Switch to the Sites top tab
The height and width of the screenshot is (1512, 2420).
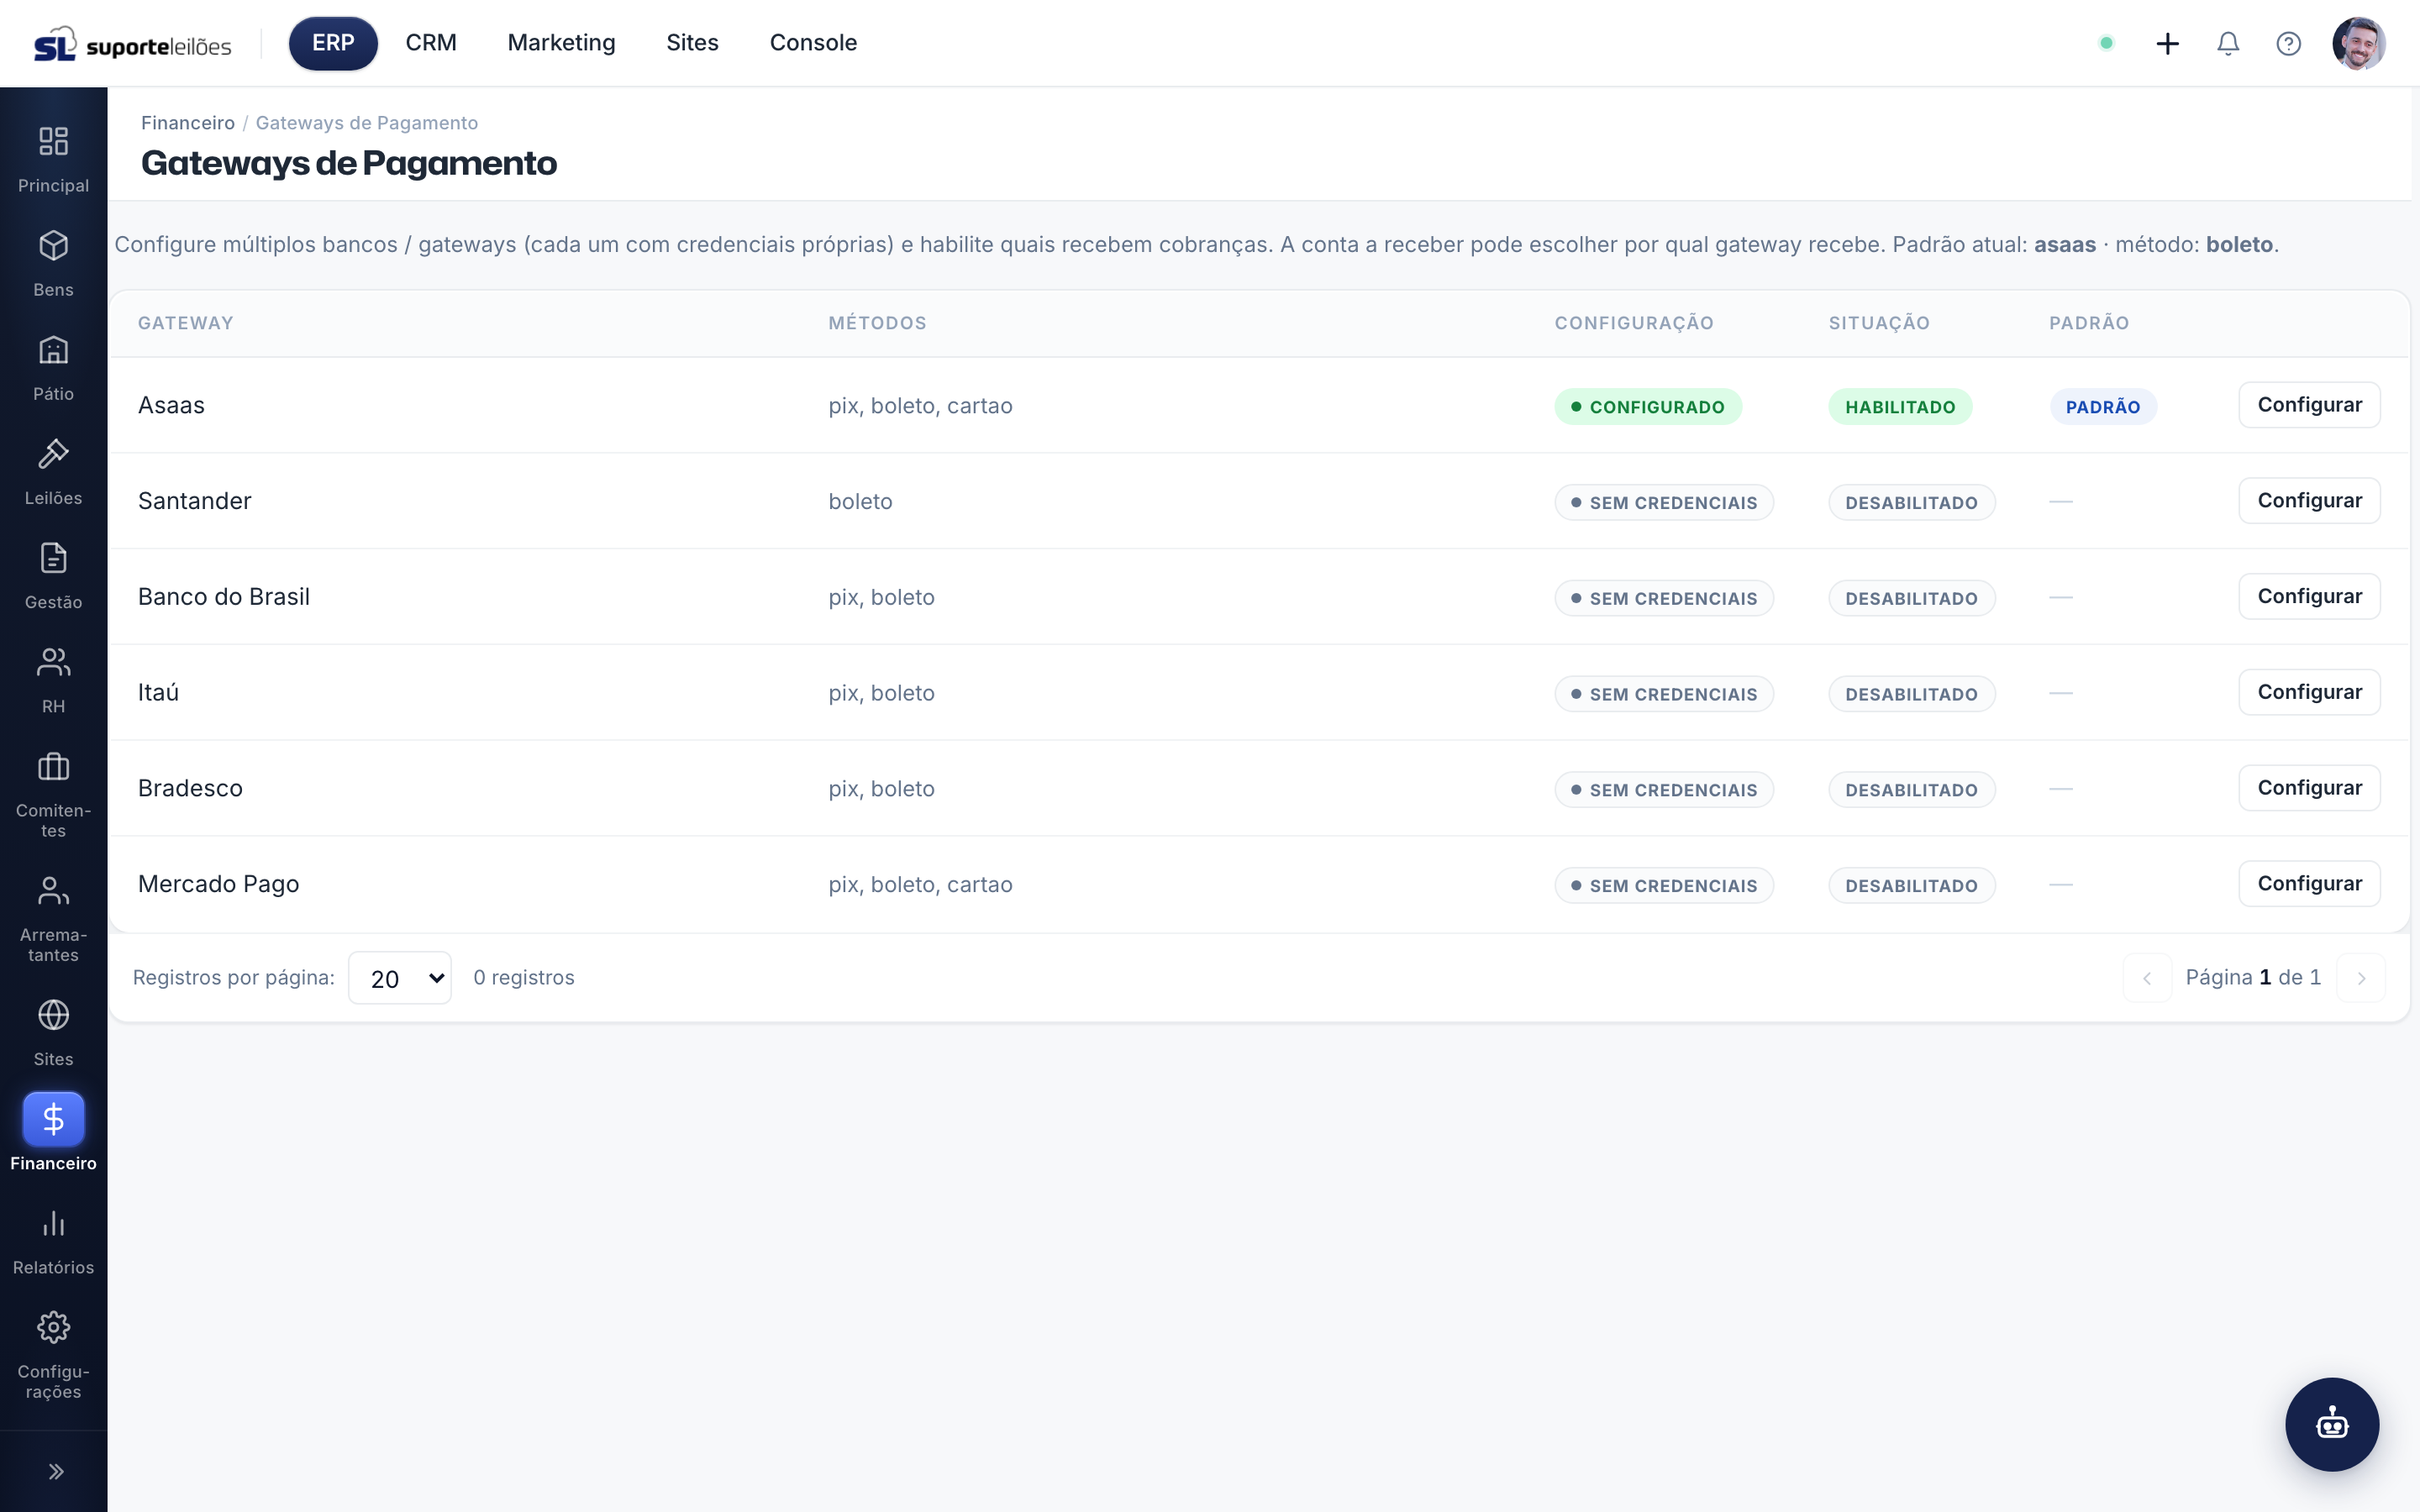(692, 43)
